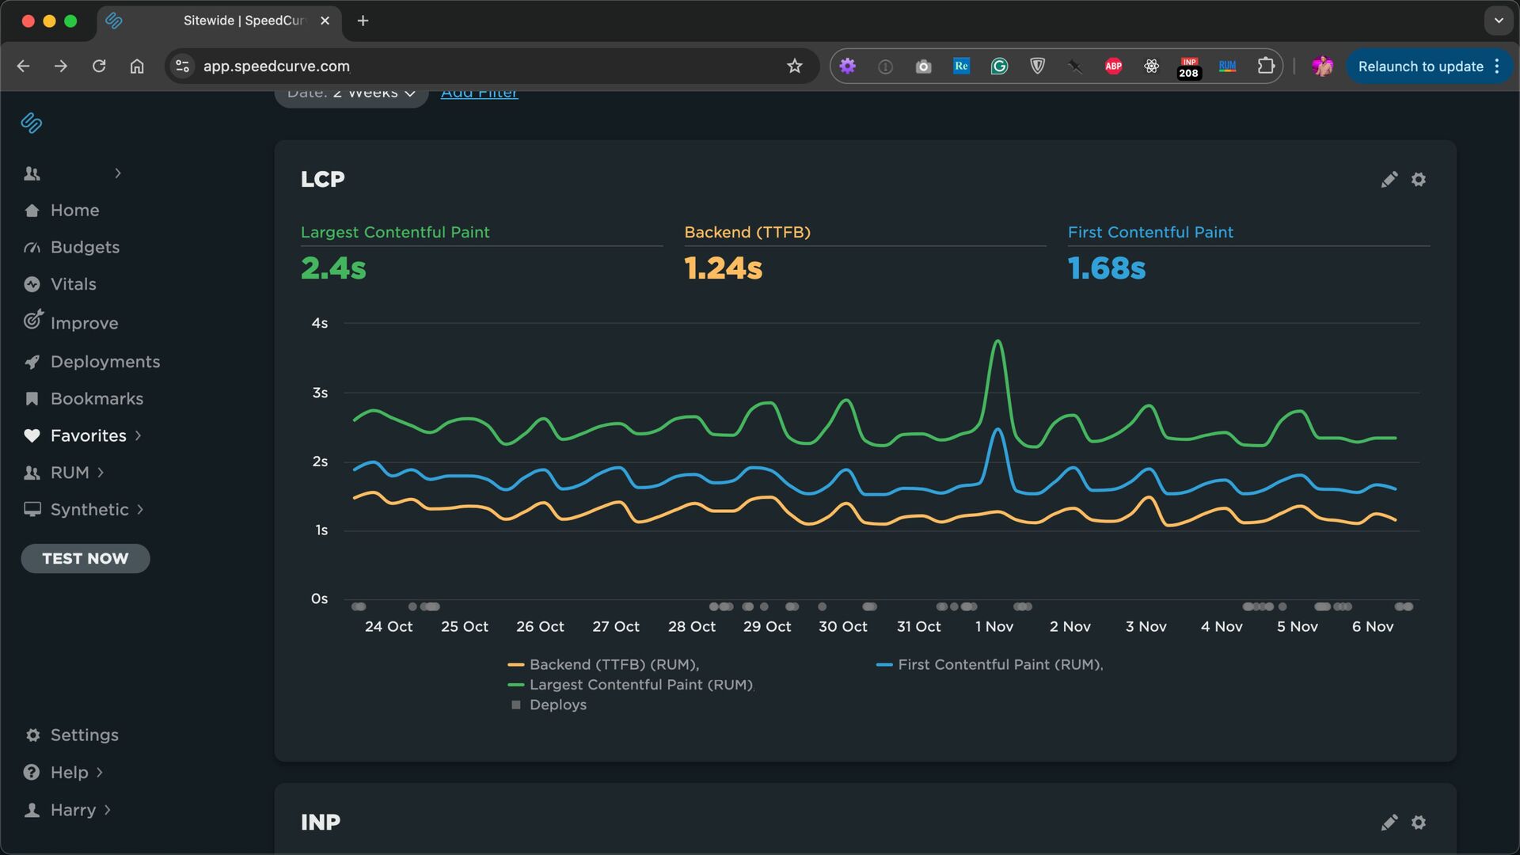
Task: Open the Extensions puzzle menu
Action: tap(1266, 66)
